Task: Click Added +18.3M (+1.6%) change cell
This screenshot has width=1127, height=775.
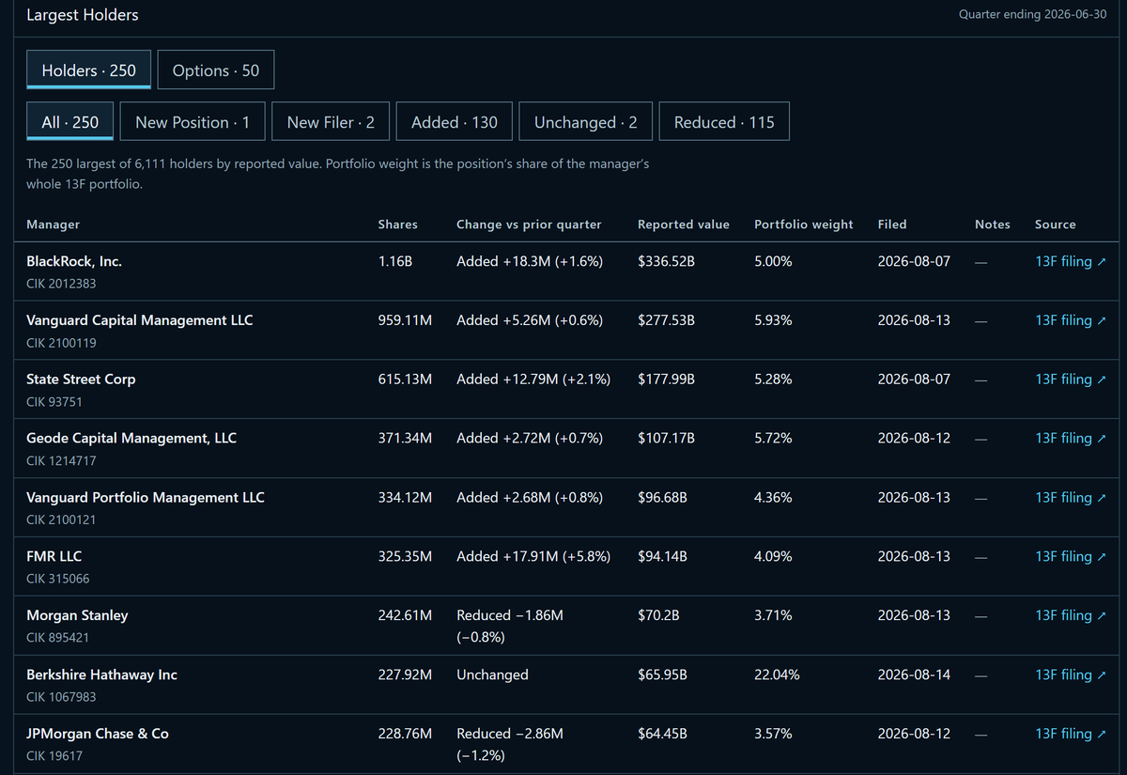Action: click(x=530, y=261)
